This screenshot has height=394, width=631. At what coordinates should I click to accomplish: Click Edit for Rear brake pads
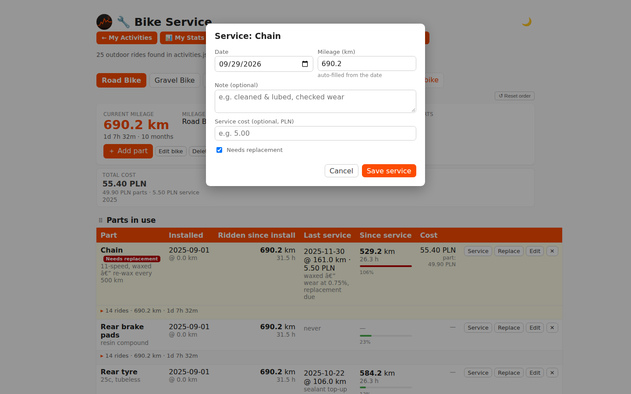tap(535, 328)
